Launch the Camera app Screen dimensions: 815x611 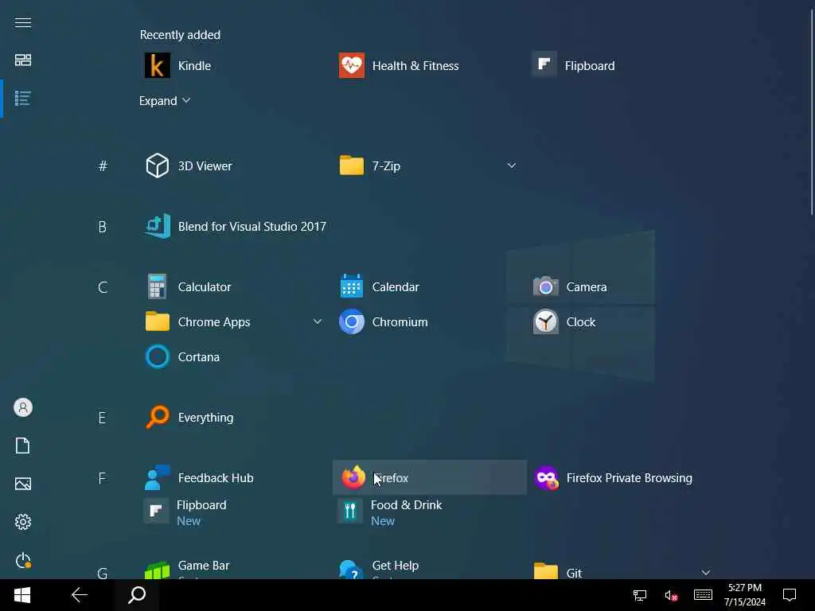tap(570, 286)
